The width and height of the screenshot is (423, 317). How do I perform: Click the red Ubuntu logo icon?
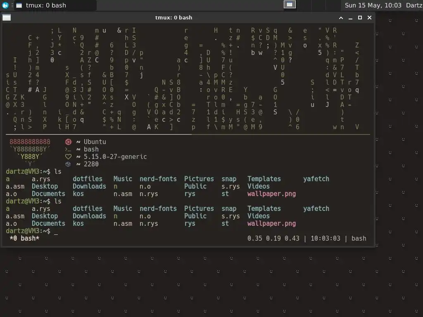pyautogui.click(x=68, y=142)
